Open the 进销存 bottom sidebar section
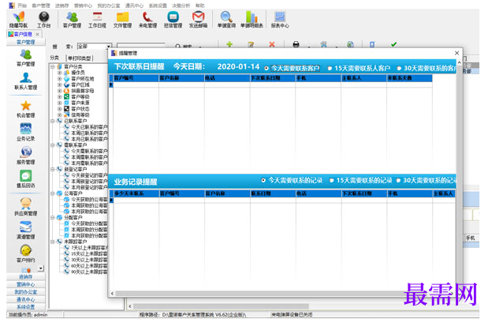 [26, 277]
